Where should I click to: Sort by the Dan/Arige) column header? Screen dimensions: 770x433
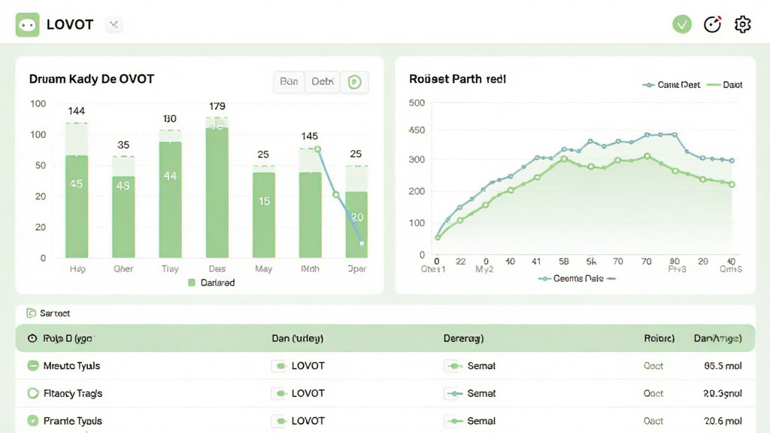[717, 338]
